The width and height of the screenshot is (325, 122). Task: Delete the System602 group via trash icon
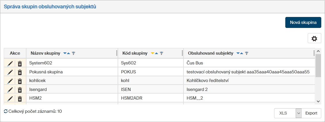pyautogui.click(x=20, y=63)
